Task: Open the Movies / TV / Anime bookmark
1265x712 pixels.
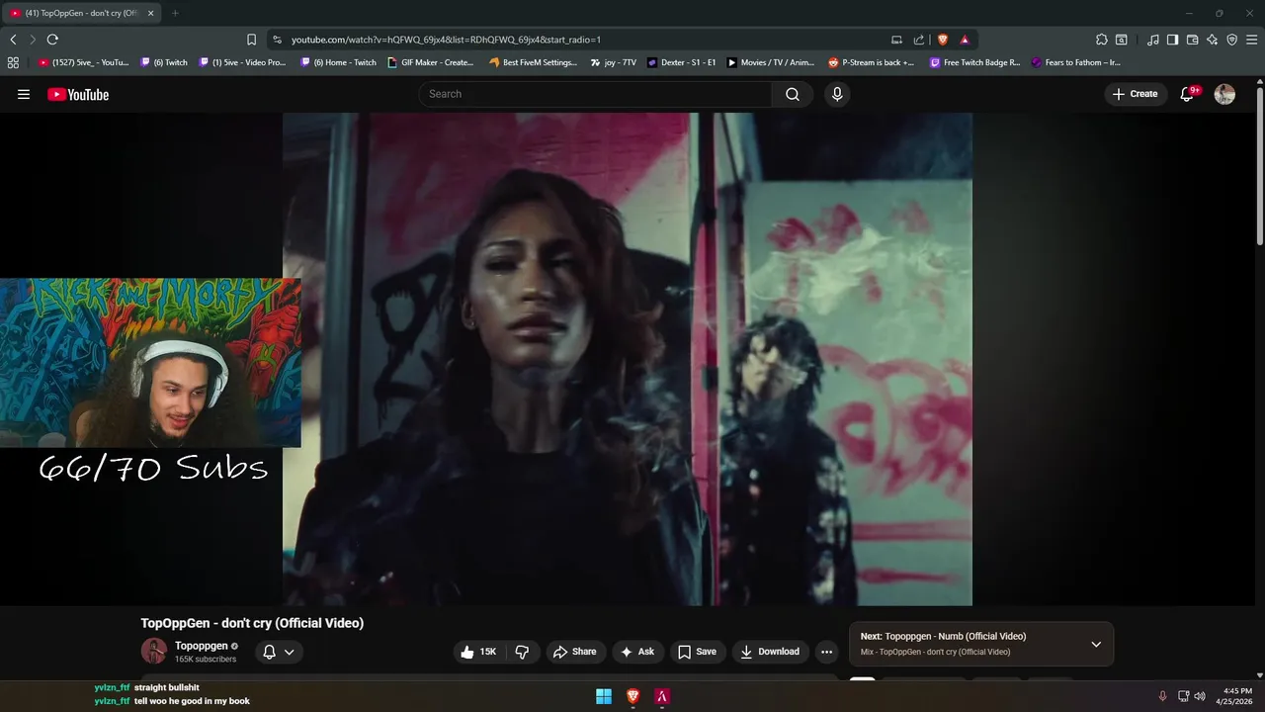Action: pyautogui.click(x=771, y=62)
